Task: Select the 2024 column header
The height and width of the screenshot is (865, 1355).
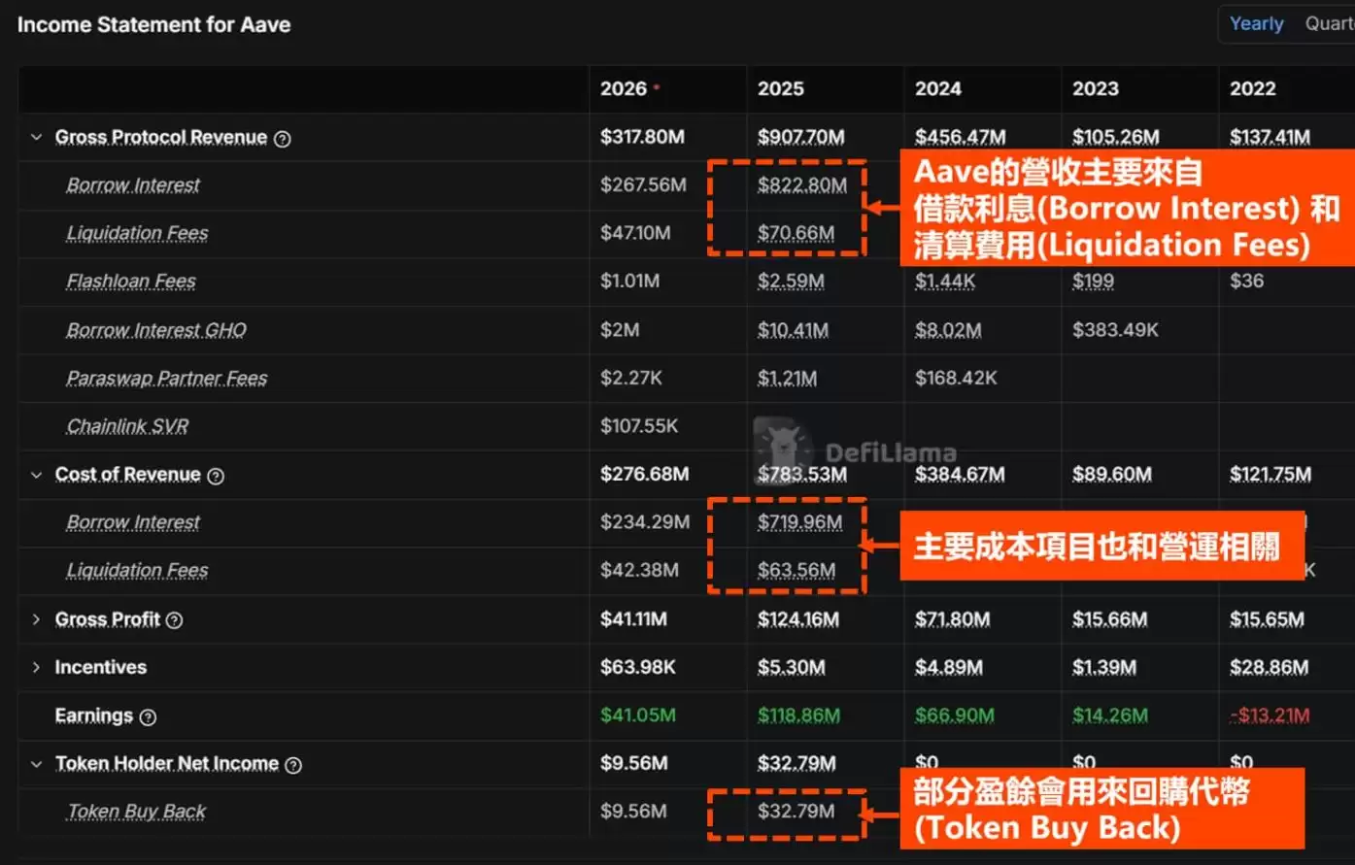Action: pyautogui.click(x=938, y=88)
